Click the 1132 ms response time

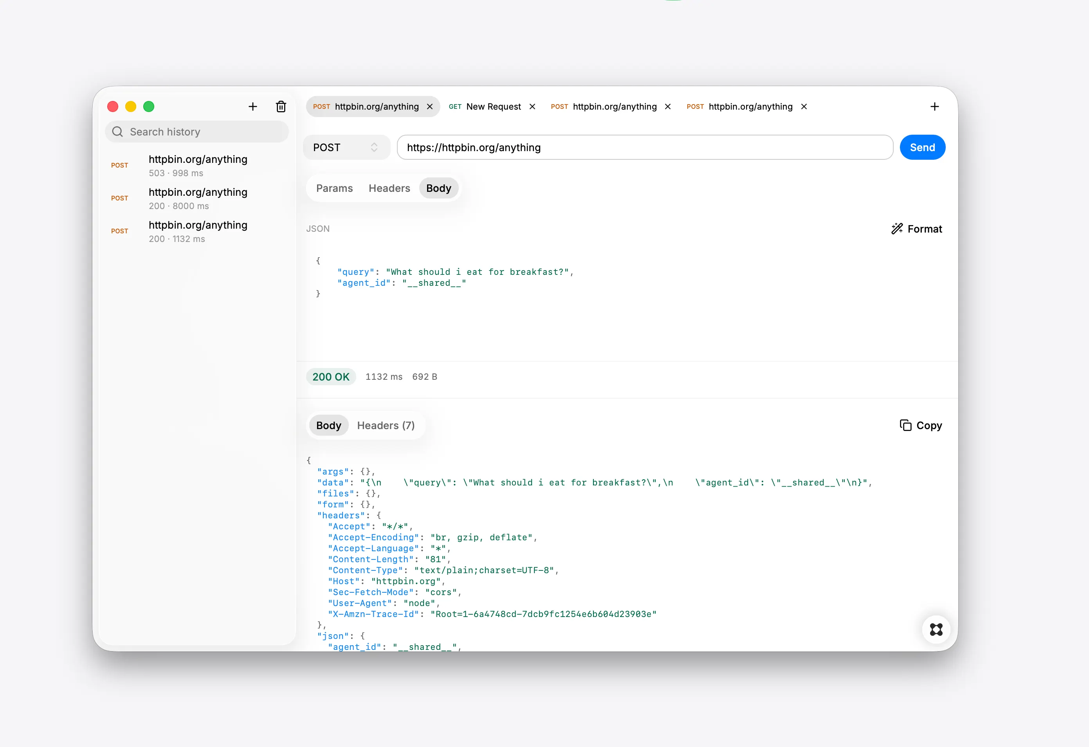click(x=384, y=377)
